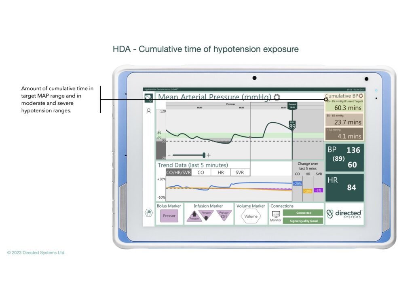Select the BP 136/60 readout panel
This screenshot has width=414, height=293.
tap(344, 157)
